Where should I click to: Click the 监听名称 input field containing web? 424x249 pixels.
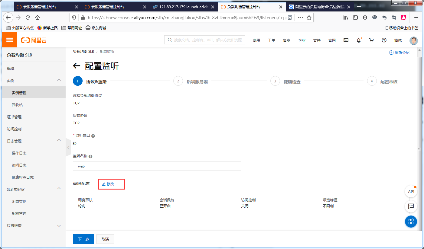[157, 166]
